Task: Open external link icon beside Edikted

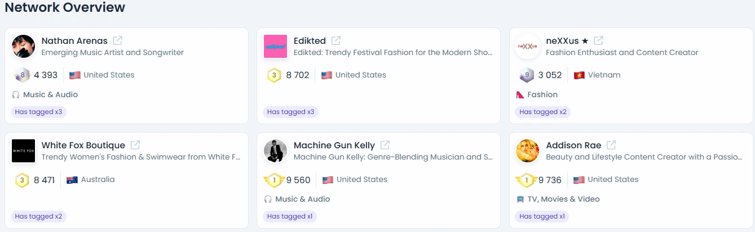Action: click(x=335, y=40)
